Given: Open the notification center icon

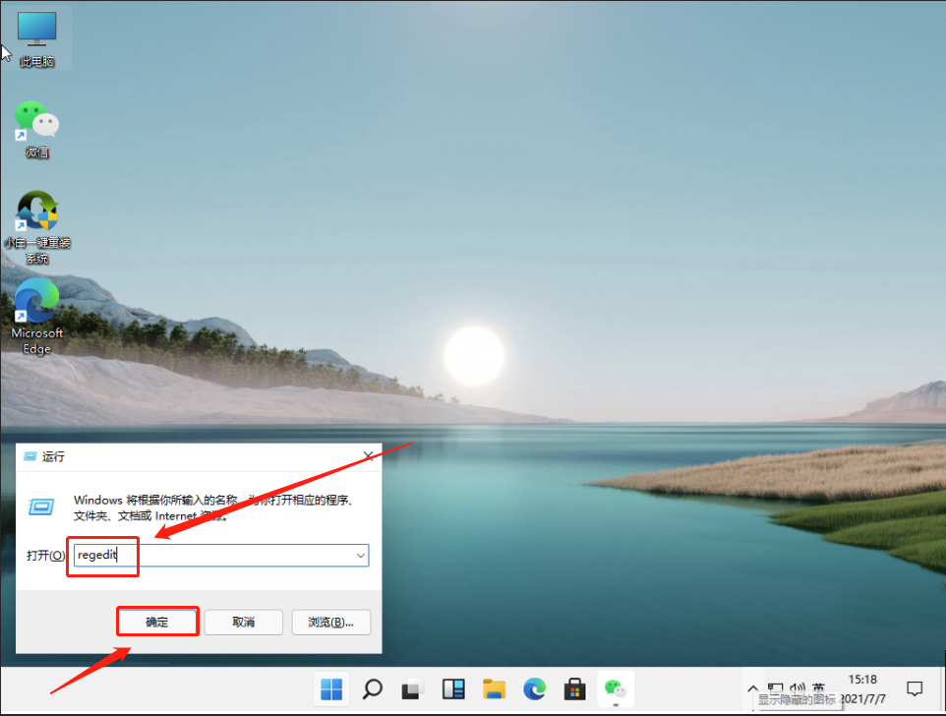Looking at the screenshot, I should [915, 688].
